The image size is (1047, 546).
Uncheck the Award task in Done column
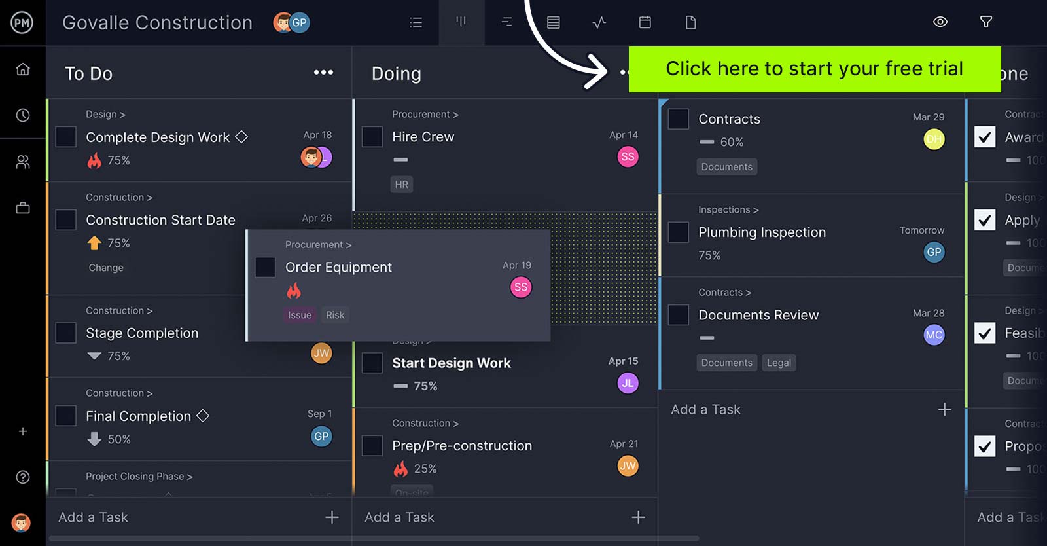point(985,137)
